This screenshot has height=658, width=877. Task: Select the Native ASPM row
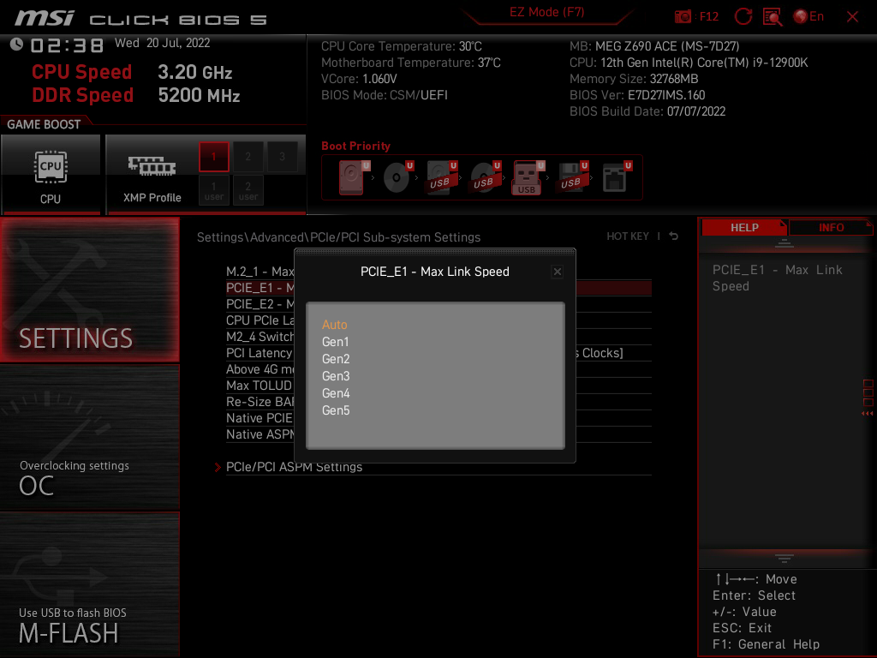click(x=260, y=434)
